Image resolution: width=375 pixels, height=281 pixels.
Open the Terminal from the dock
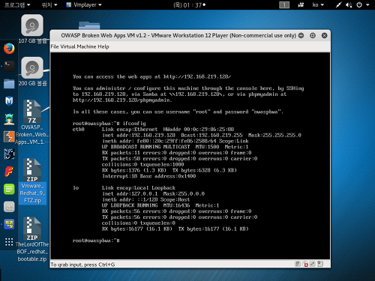[x=9, y=66]
